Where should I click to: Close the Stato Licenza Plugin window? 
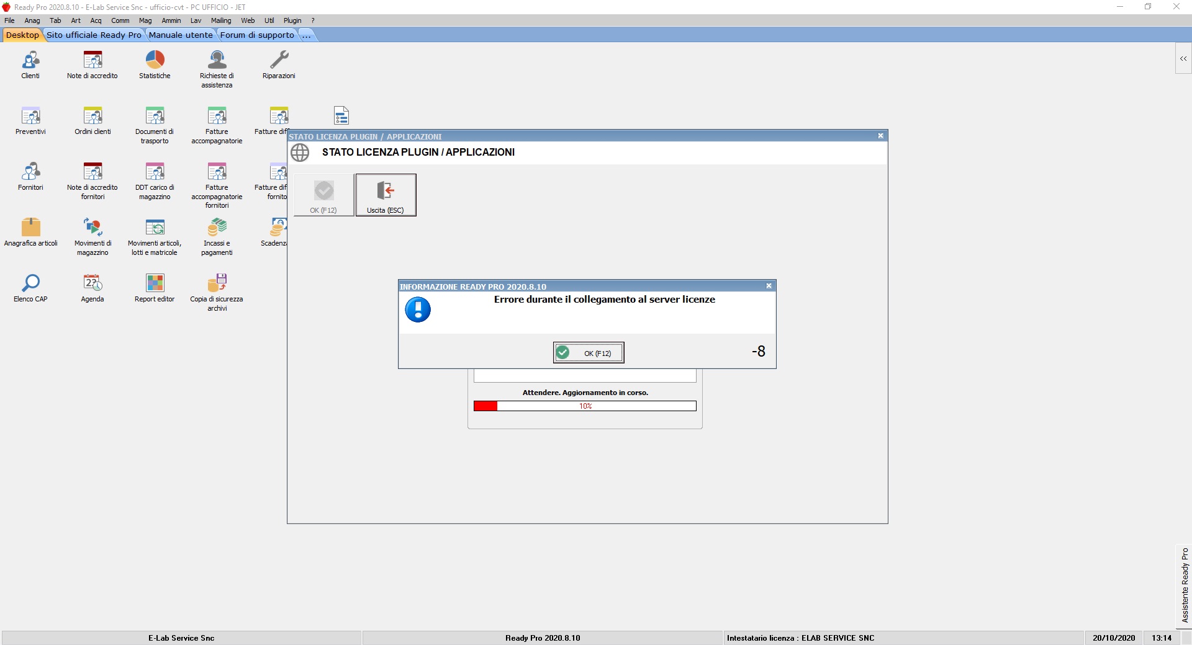(x=880, y=136)
